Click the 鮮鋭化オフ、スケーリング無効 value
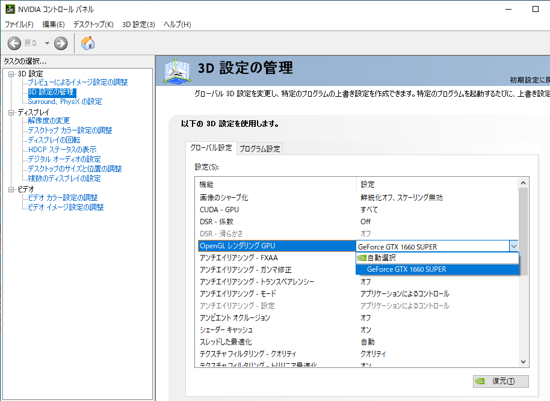550x401 pixels. pos(401,198)
